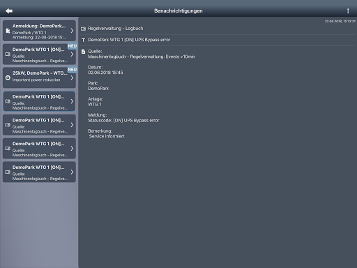Open chevron of the bottom WTG 1 notification
The width and height of the screenshot is (357, 268).
click(x=72, y=172)
